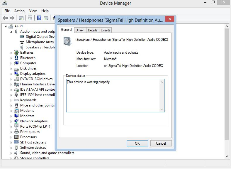Image resolution: width=231 pixels, height=169 pixels.
Task: Select the Digital Output Device icon
Action: 22,37
